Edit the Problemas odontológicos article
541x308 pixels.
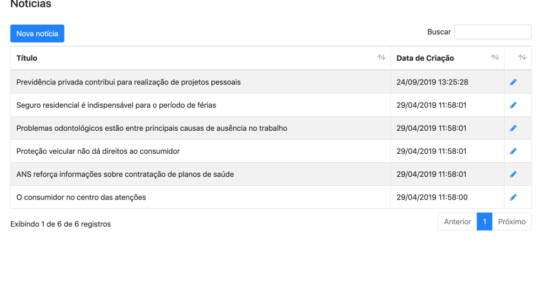tap(513, 128)
